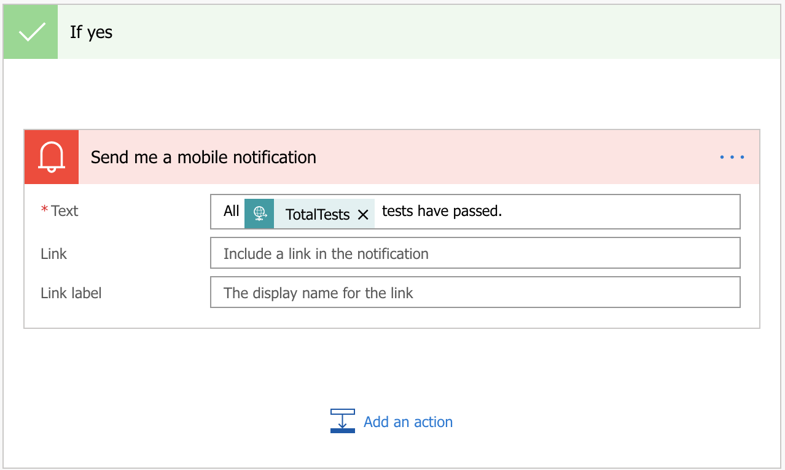Screen dimensions: 785x470
Task: Click the 'If yes' branch title
Action: (x=91, y=32)
